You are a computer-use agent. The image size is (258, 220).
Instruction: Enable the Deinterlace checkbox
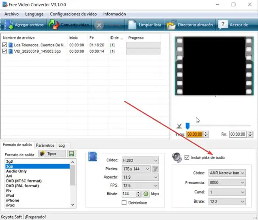point(124,203)
